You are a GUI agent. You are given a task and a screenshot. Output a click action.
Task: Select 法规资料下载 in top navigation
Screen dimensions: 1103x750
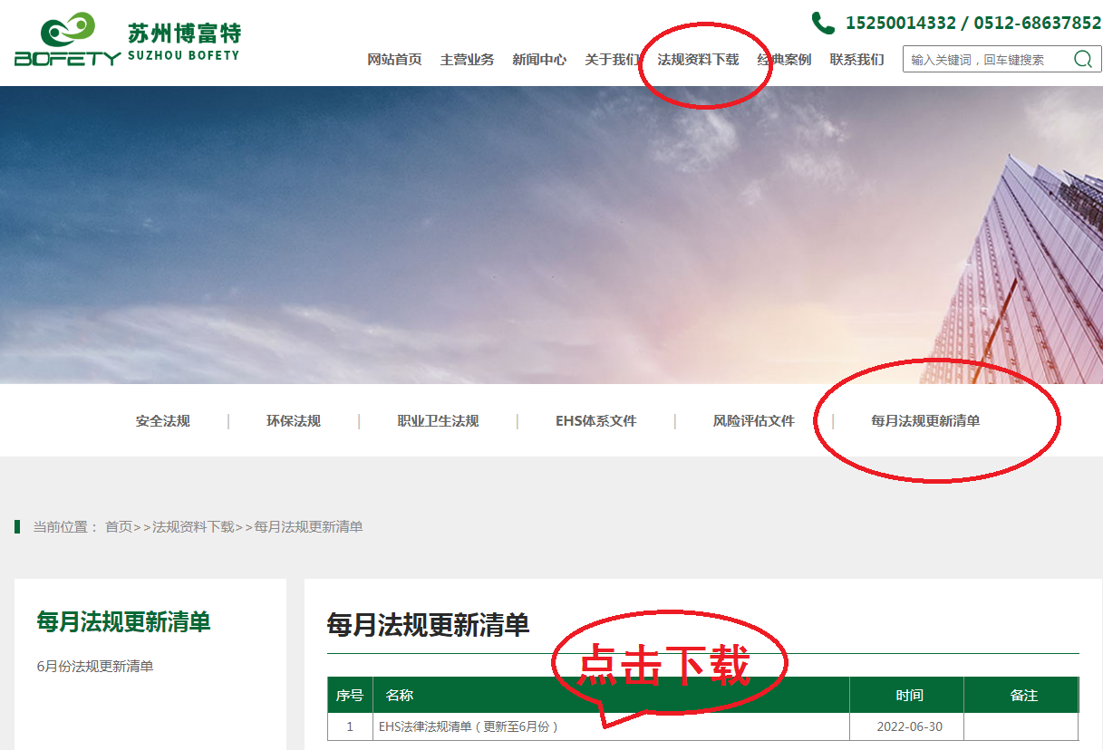698,60
